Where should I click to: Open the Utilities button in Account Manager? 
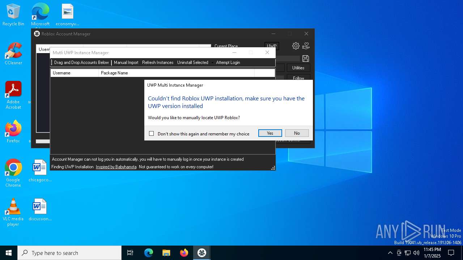[298, 68]
